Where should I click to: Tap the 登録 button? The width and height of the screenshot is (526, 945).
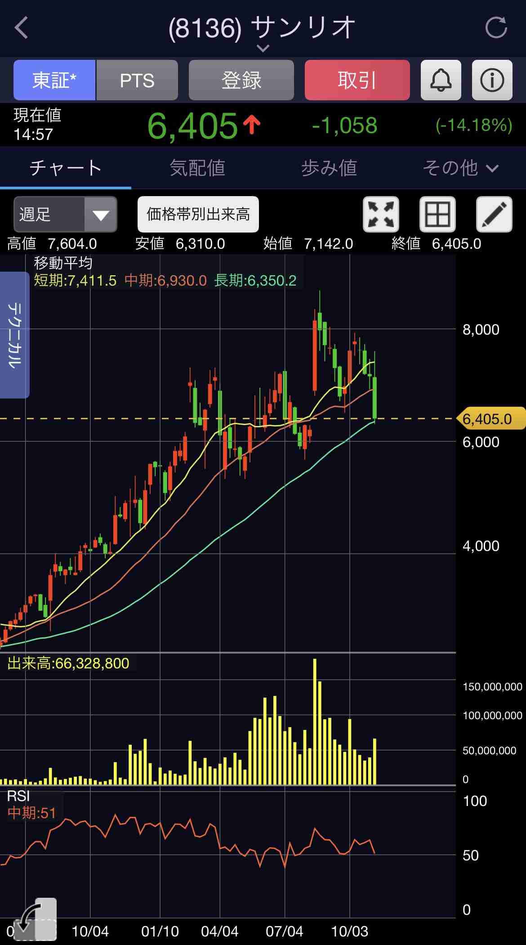pyautogui.click(x=241, y=80)
